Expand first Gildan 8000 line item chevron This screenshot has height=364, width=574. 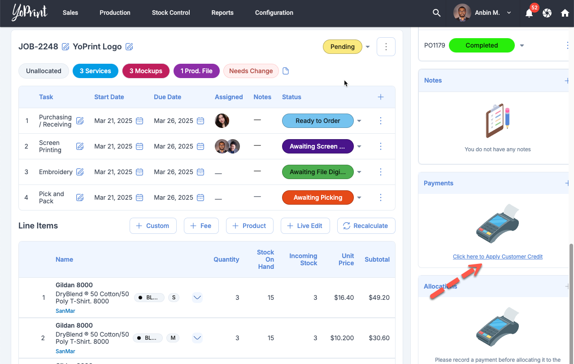(x=197, y=298)
